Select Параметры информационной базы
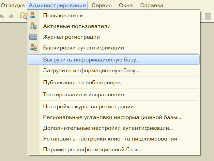 click(114, 149)
